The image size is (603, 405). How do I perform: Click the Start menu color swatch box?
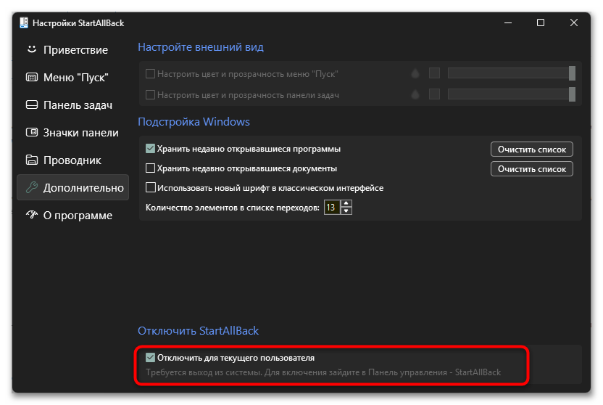[x=435, y=73]
